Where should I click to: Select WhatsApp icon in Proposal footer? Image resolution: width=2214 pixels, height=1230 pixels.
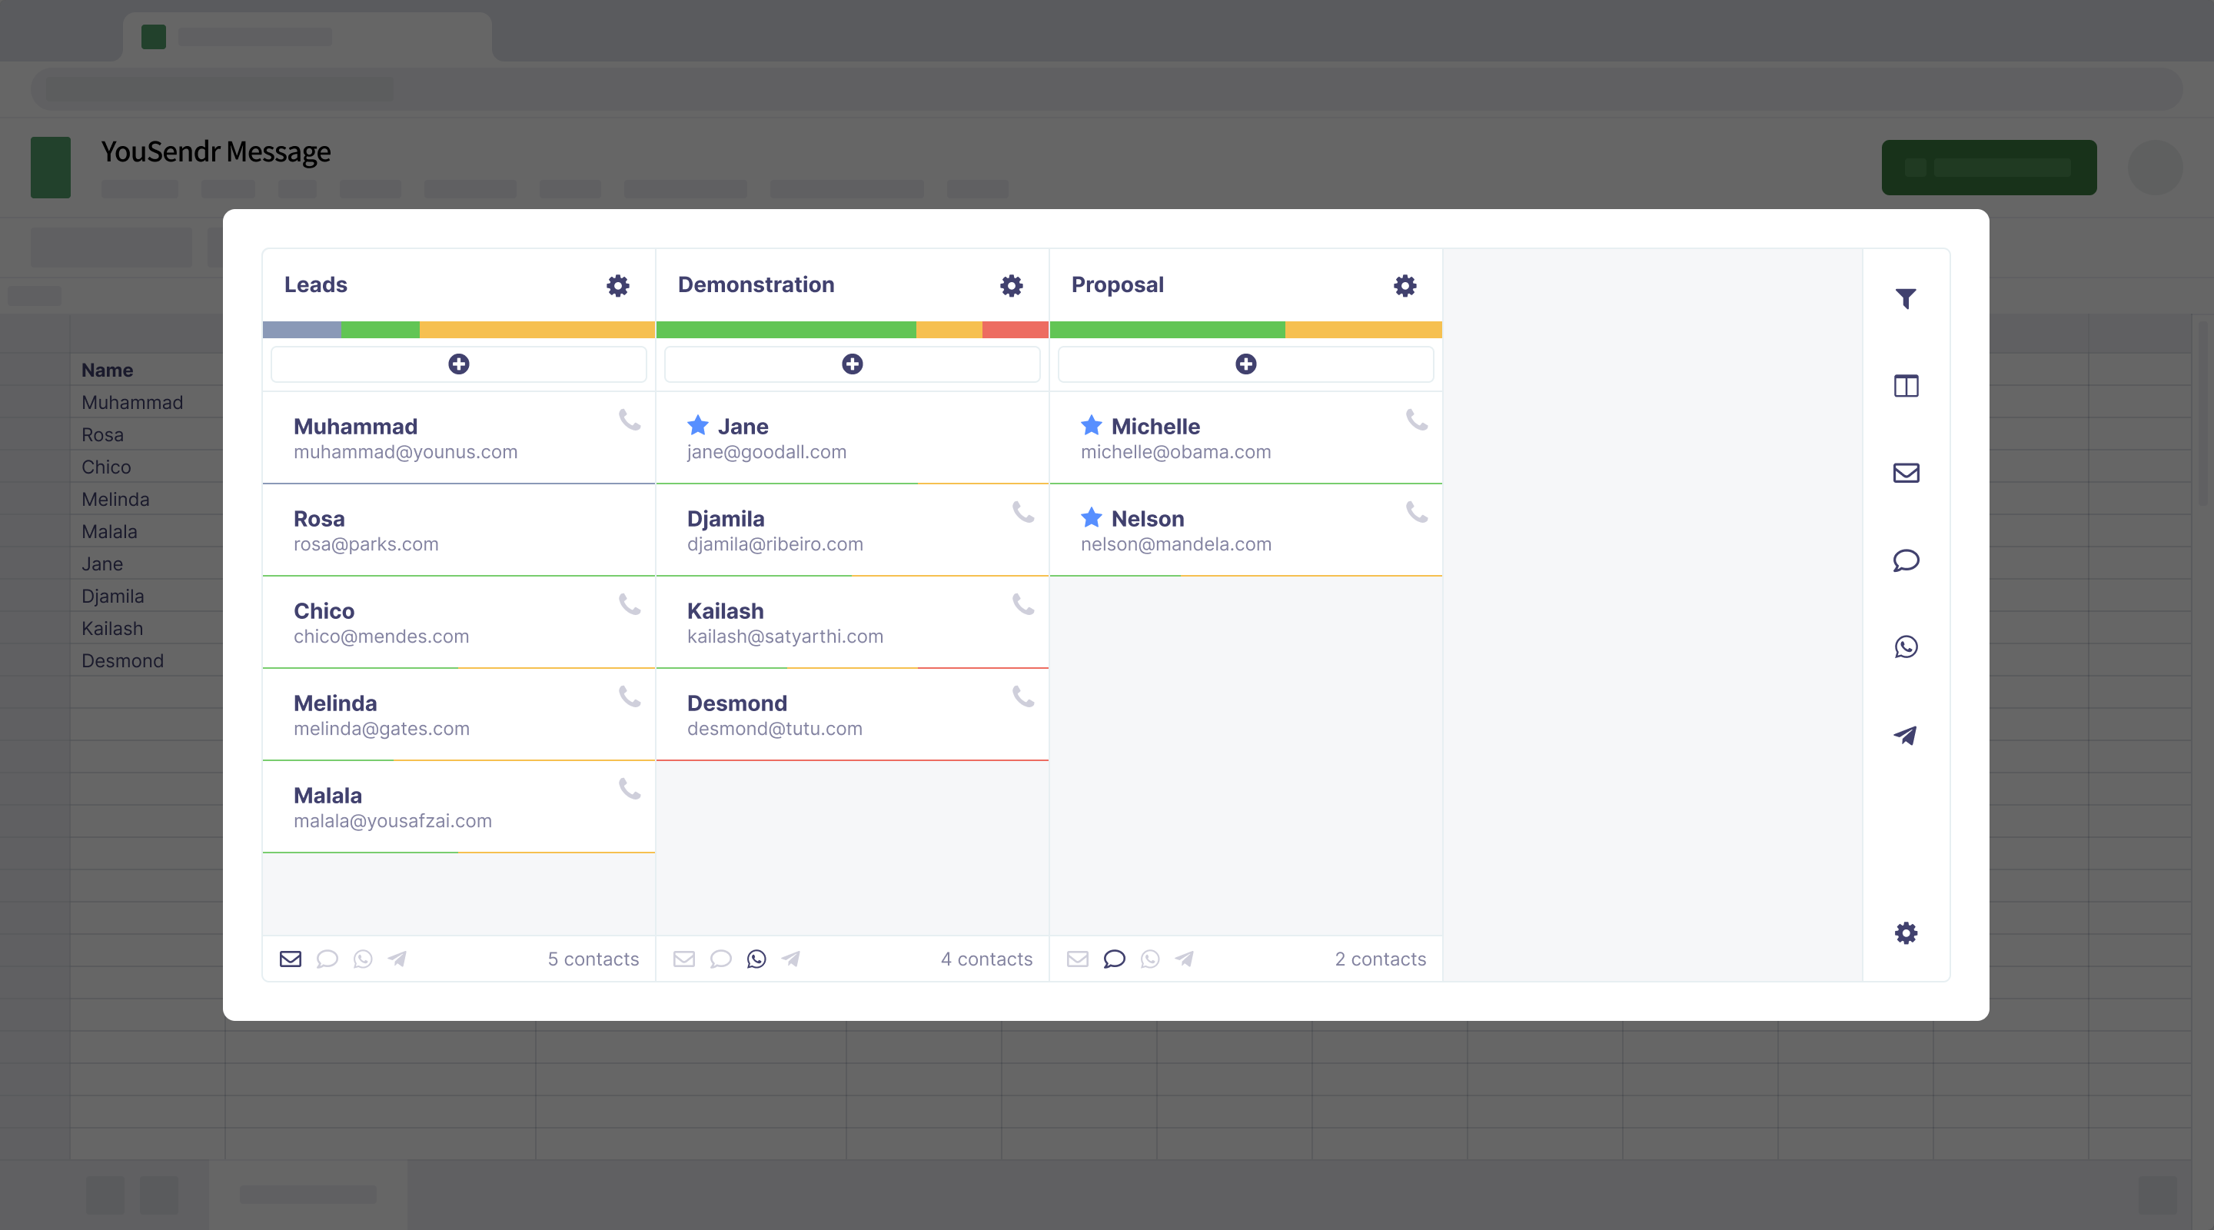[1150, 959]
